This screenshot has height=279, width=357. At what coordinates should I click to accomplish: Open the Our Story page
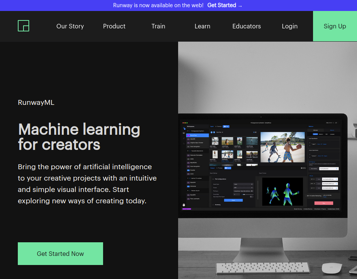click(70, 26)
